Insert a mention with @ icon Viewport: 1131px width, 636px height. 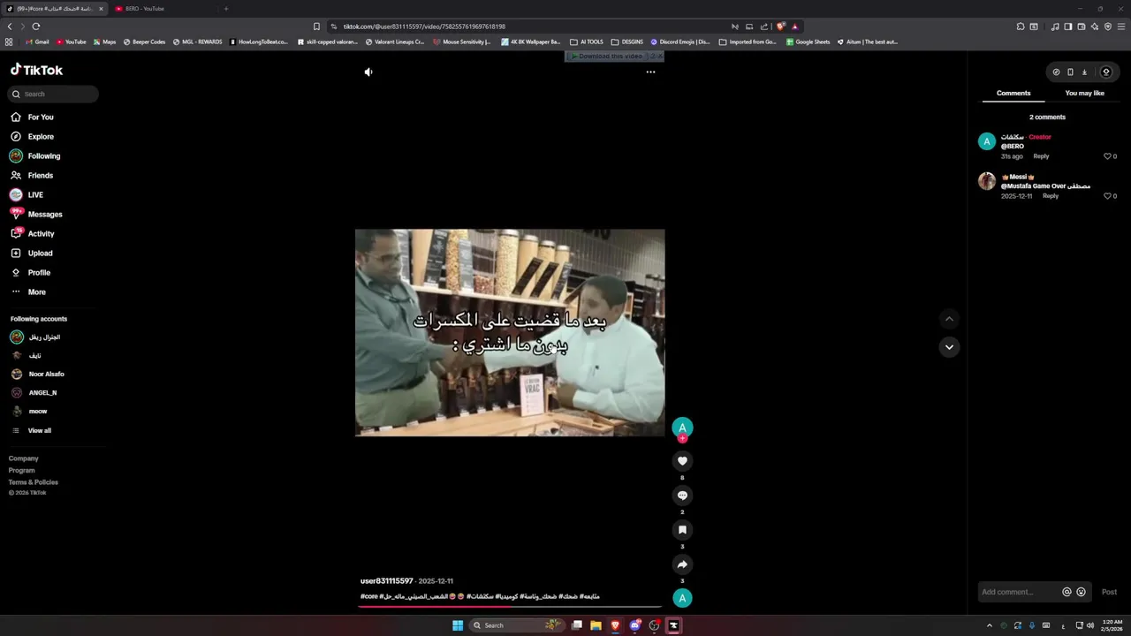pos(1066,592)
